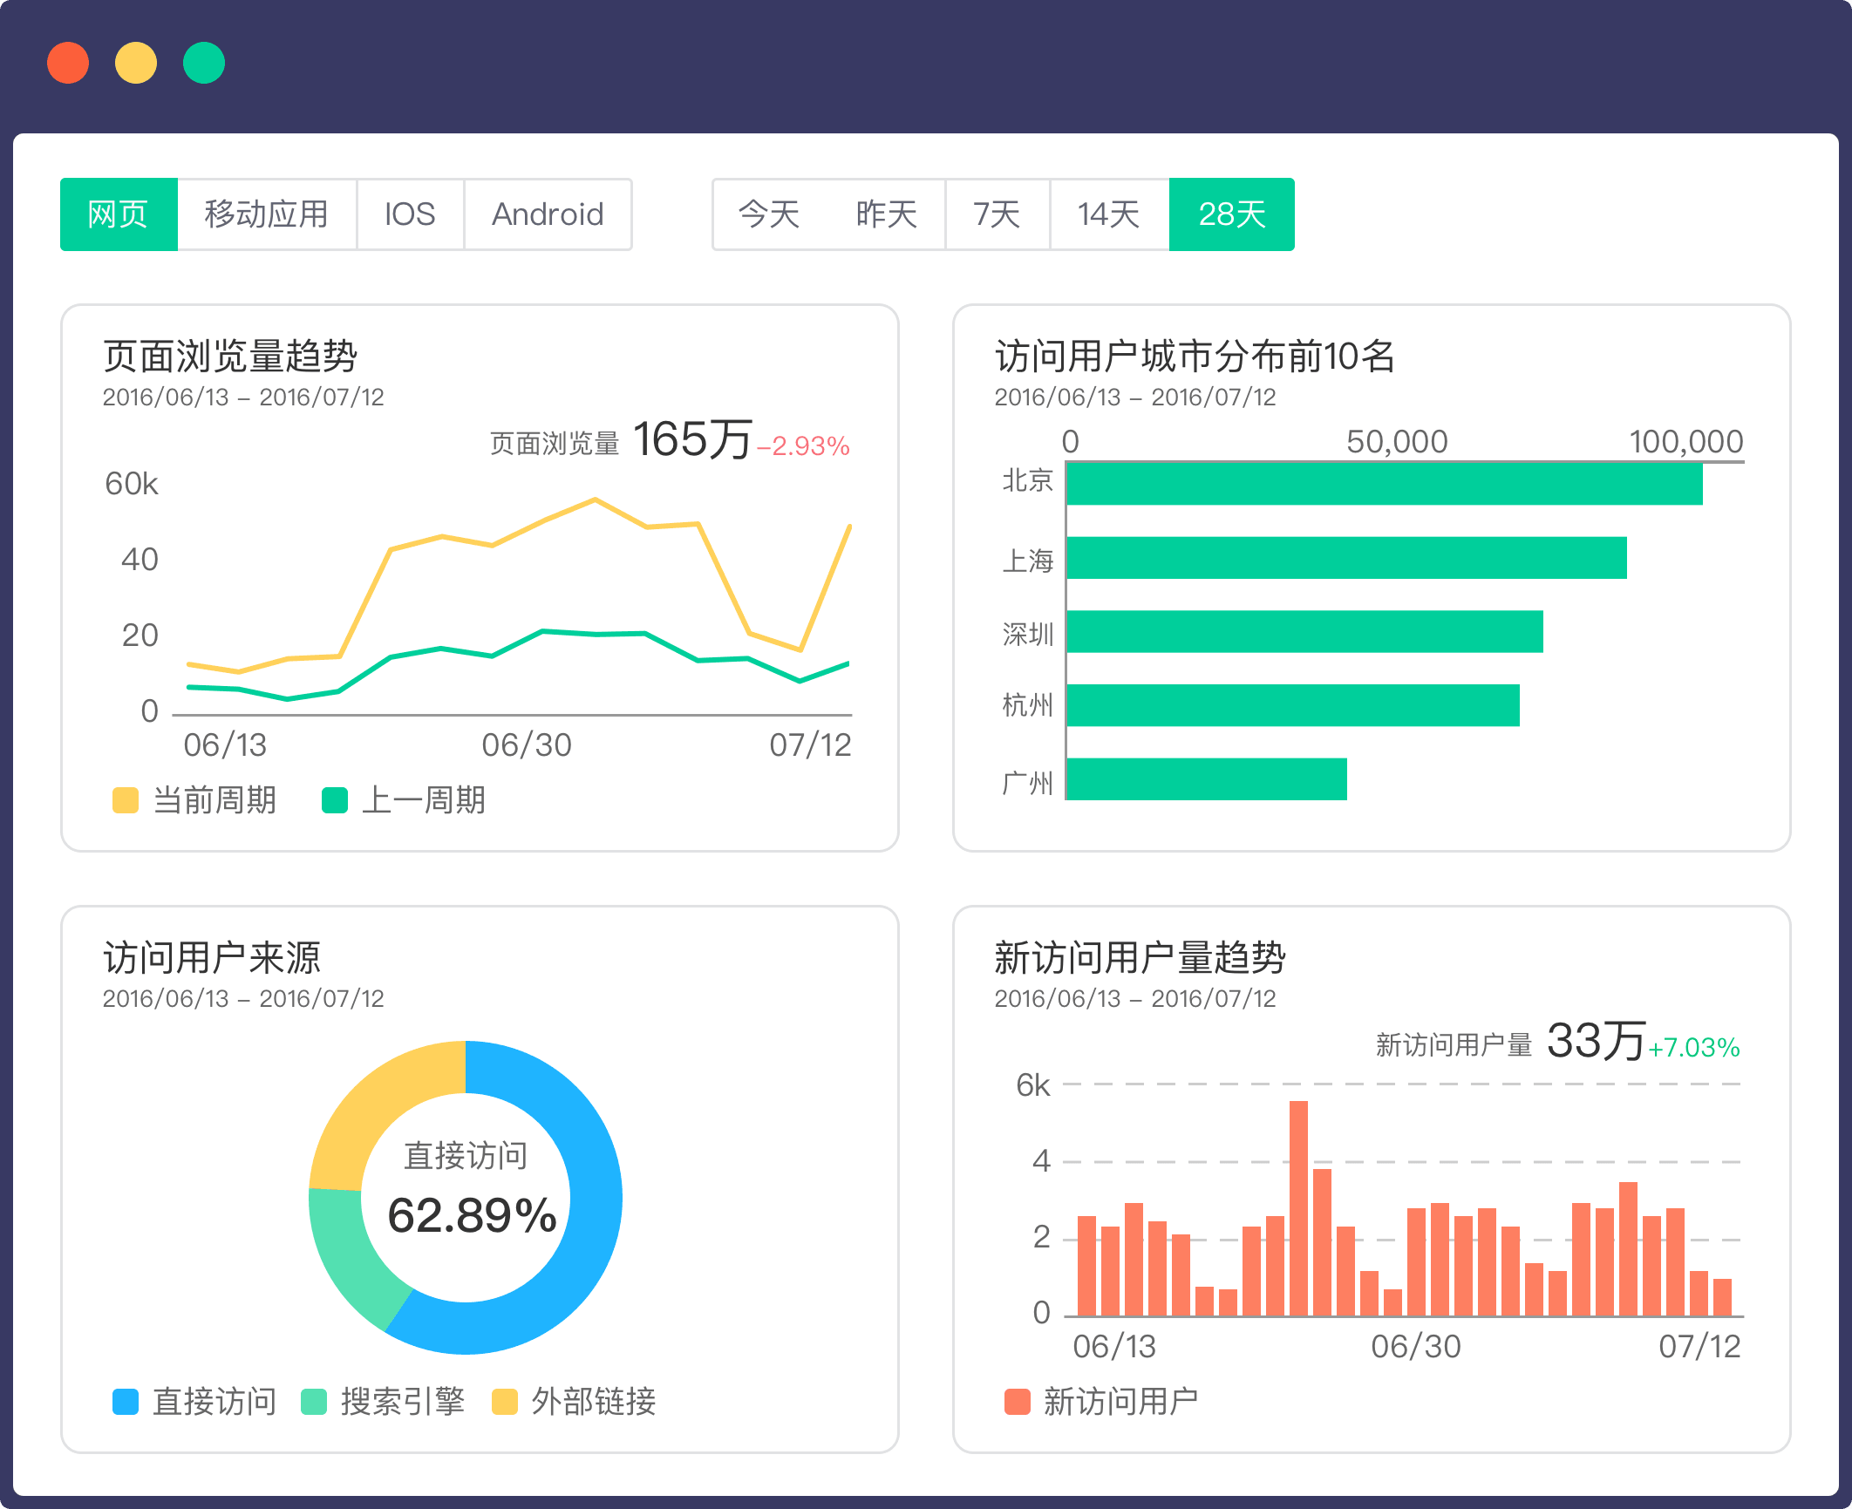The width and height of the screenshot is (1852, 1509).
Task: Click the 外部链接 yellow legend swatch
Action: 505,1402
